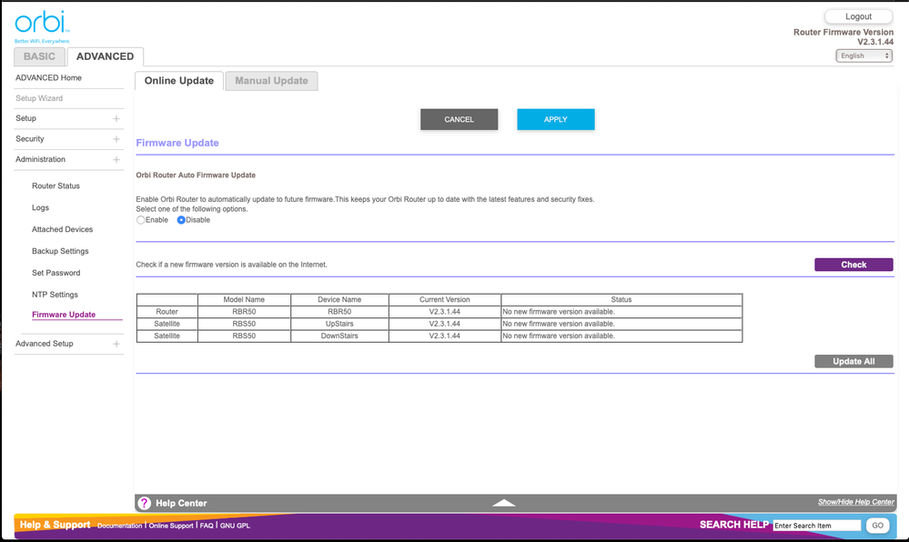Select the Enable auto update radio button
Image resolution: width=909 pixels, height=542 pixels.
140,220
